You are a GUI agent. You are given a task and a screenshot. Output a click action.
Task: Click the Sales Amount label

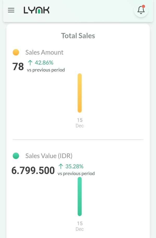(x=44, y=52)
